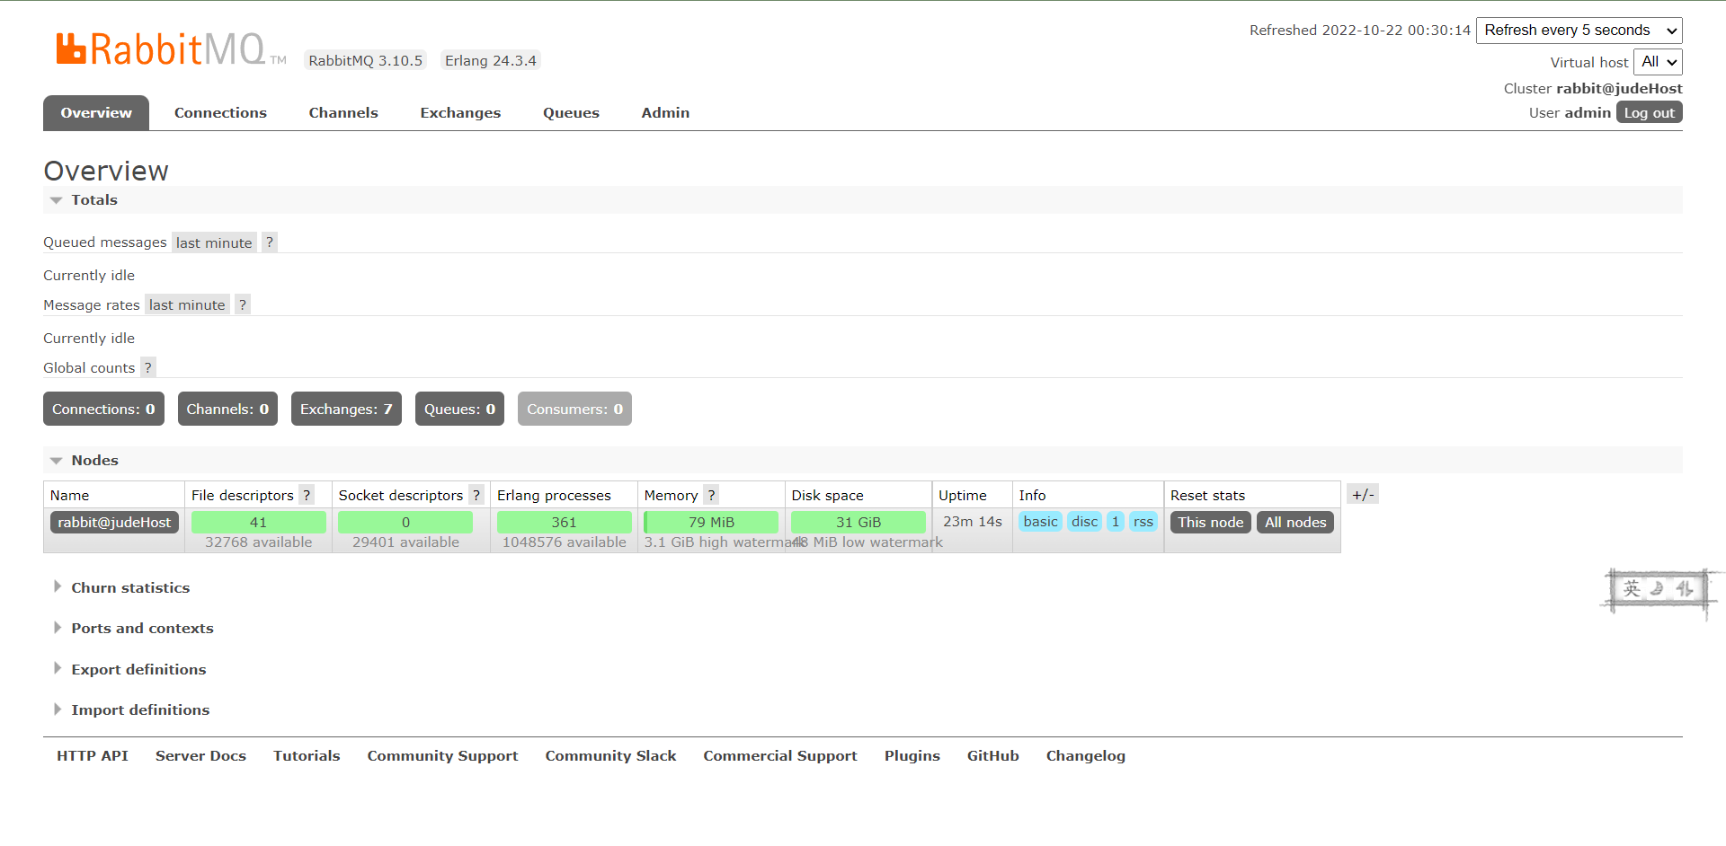This screenshot has height=846, width=1726.
Task: Switch to the Admin tab
Action: [665, 113]
